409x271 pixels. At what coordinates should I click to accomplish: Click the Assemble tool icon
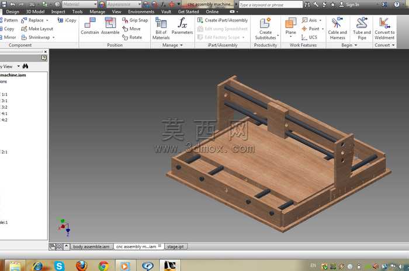110,26
